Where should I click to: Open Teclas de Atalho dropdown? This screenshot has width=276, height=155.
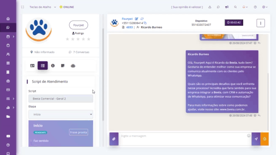43,7
